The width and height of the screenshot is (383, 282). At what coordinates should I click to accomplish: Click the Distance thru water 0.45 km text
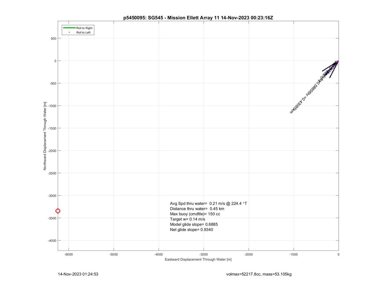click(x=197, y=209)
